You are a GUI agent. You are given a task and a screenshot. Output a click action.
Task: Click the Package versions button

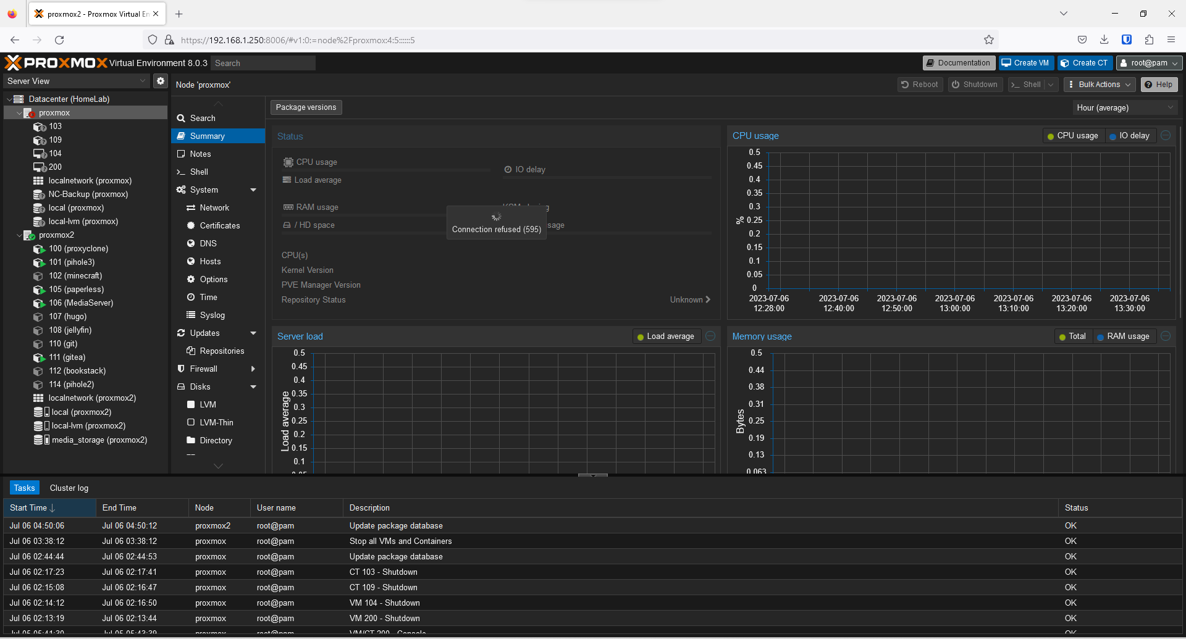point(306,107)
